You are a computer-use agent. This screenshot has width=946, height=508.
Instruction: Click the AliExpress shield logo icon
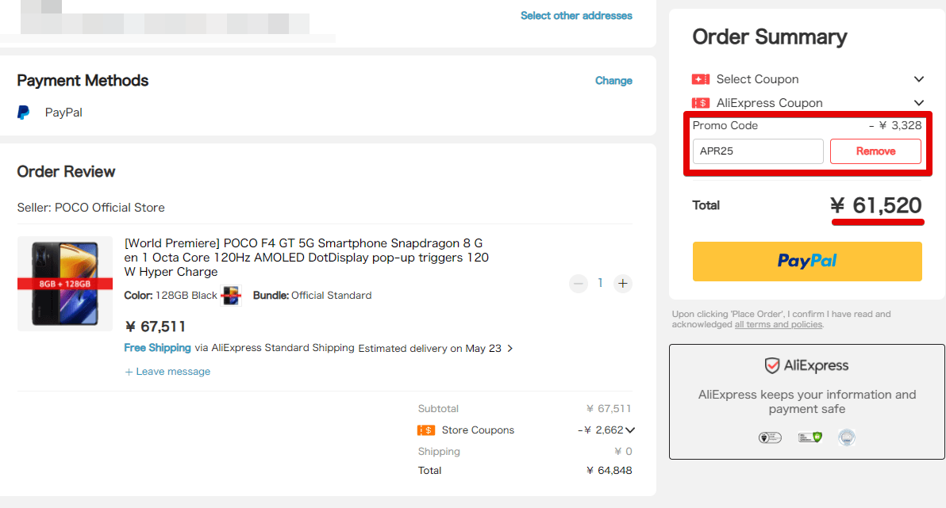pos(772,365)
